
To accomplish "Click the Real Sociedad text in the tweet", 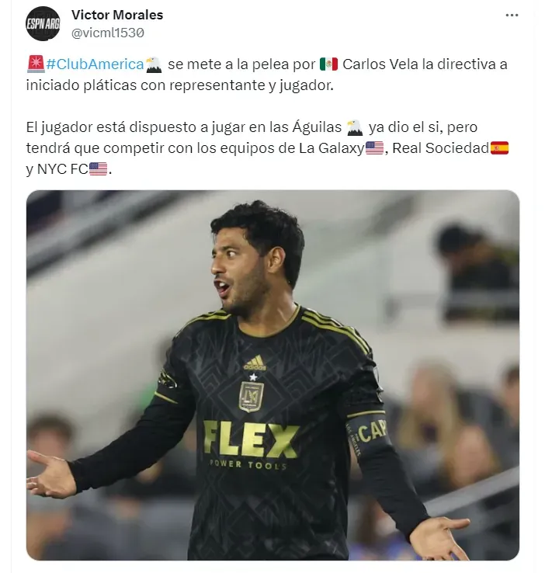I will pos(440,148).
